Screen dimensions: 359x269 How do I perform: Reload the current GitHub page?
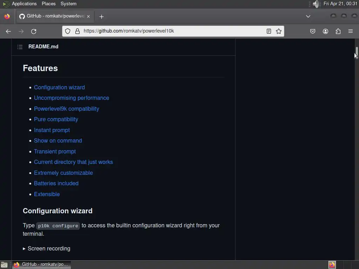click(34, 31)
